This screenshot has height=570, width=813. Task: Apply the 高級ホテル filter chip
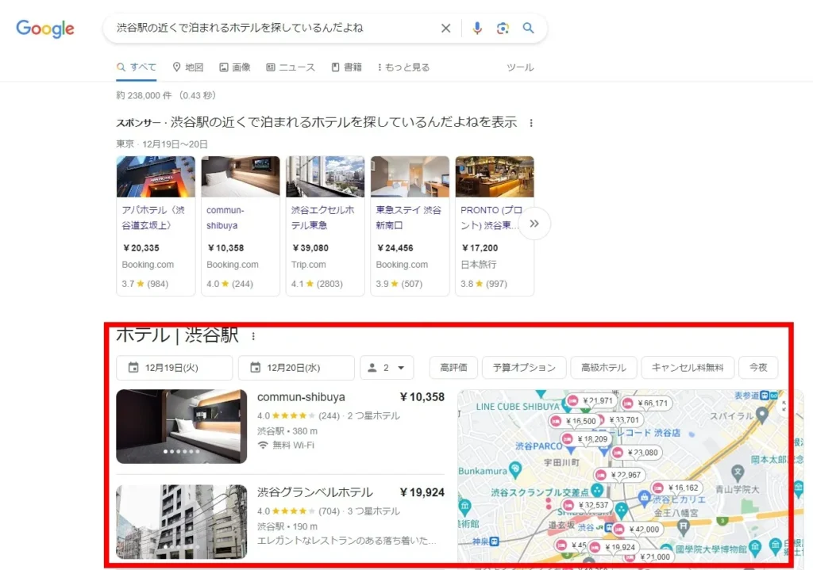coord(603,368)
